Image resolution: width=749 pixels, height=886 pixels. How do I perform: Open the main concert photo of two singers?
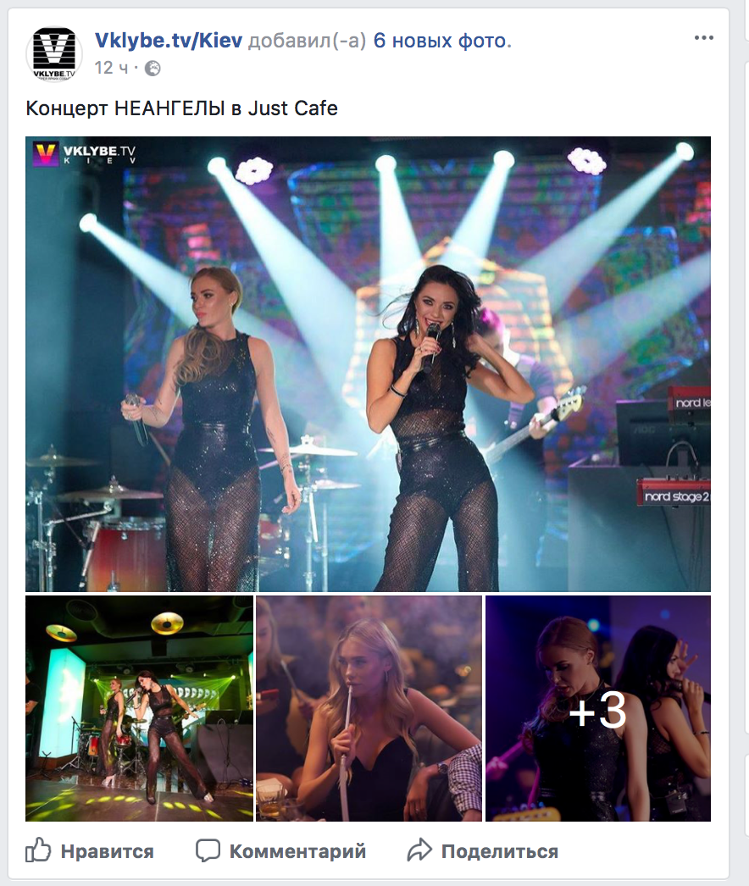coord(368,364)
